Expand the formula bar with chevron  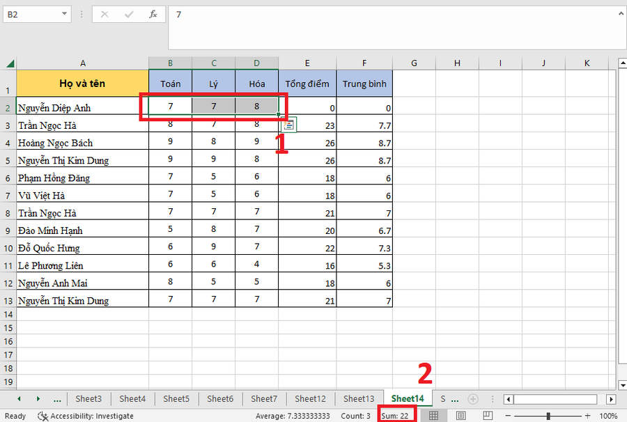(621, 14)
